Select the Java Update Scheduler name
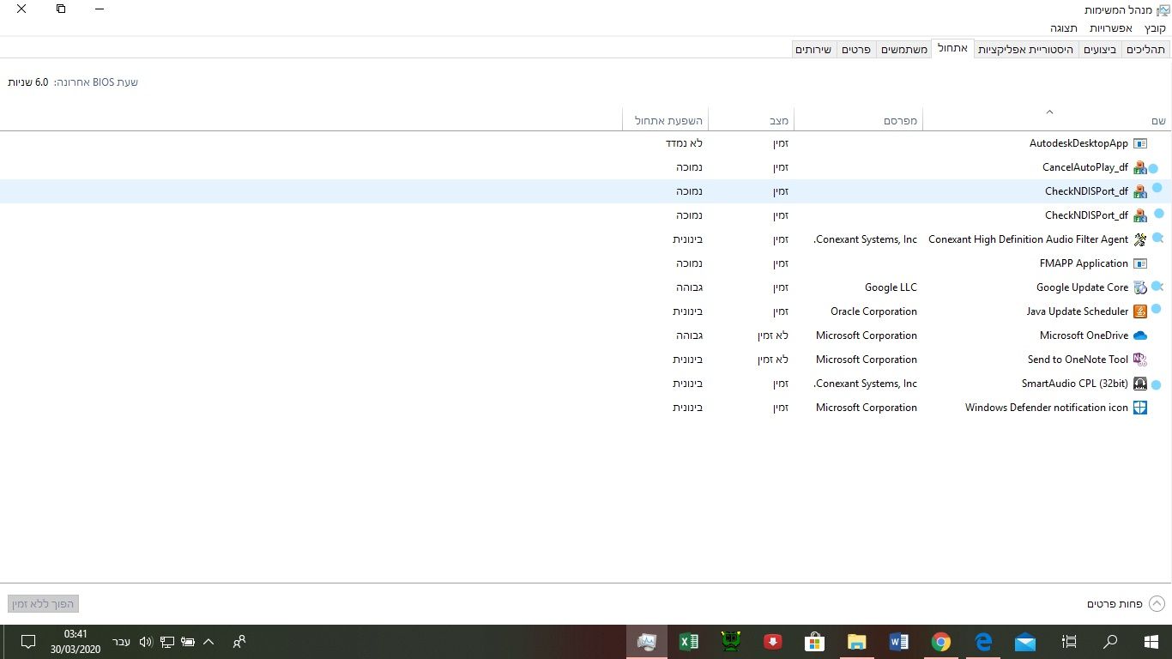1172x659 pixels. click(1078, 311)
